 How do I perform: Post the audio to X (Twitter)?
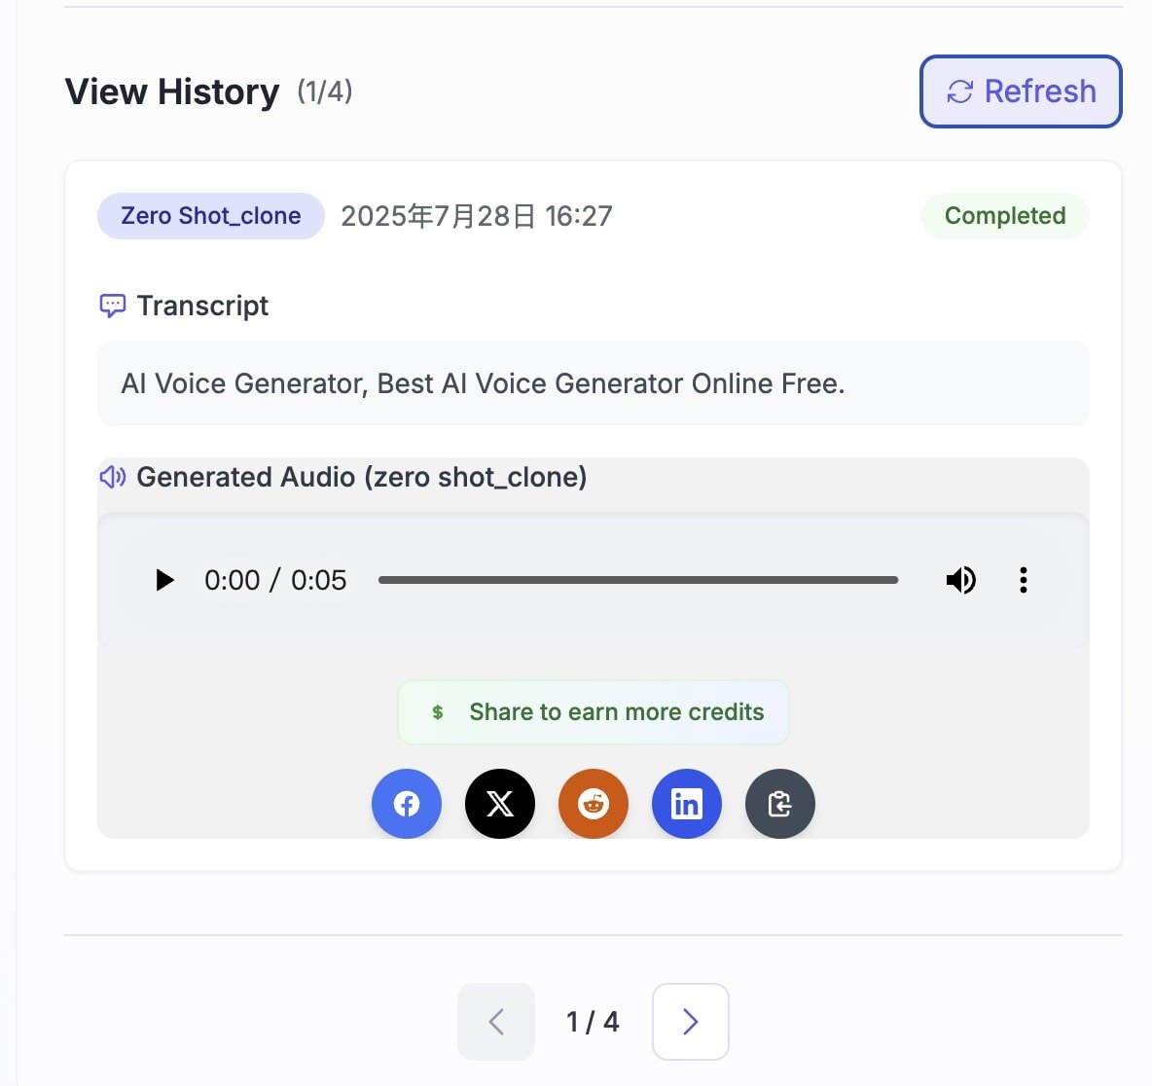(x=500, y=804)
